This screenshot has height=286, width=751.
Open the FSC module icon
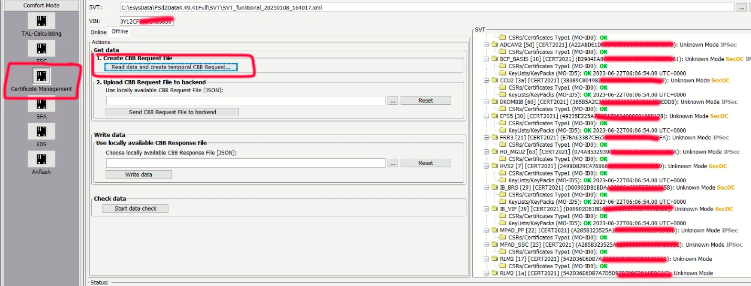(x=41, y=49)
